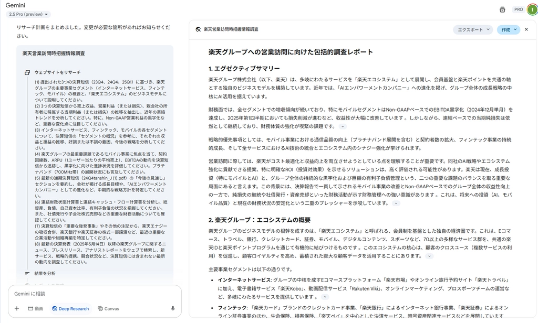Viewport: 538px width, 323px height.
Task: Click the heading 2. 楽天グループ：エコシステムの概要
Action: [x=260, y=220]
